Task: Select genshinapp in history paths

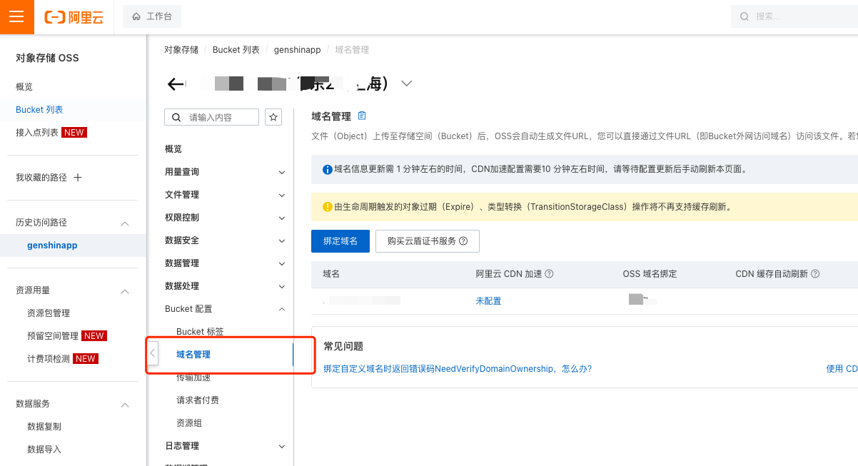Action: (x=52, y=245)
